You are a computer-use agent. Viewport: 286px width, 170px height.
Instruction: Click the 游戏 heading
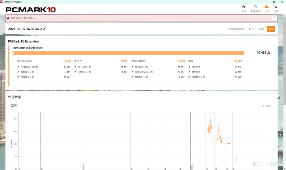tap(191, 61)
